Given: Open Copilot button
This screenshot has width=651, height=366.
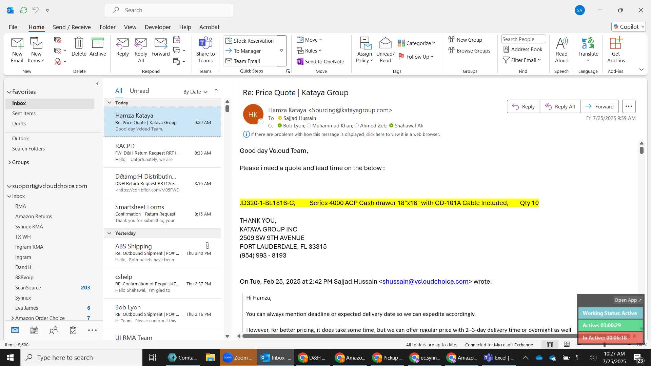Looking at the screenshot, I should click(628, 27).
